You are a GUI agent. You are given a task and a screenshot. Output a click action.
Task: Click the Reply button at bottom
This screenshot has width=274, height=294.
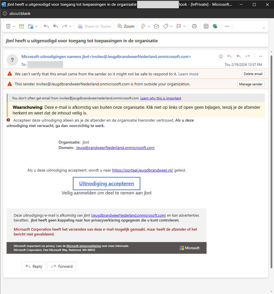[34, 266]
